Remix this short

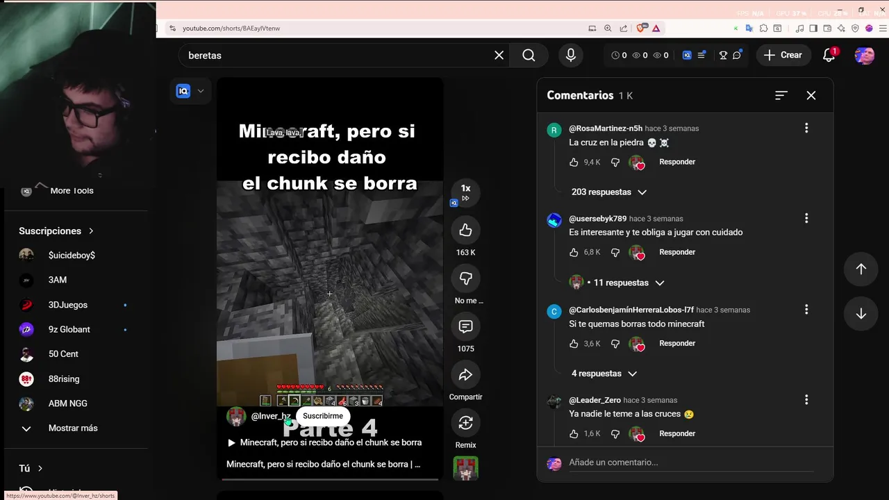pos(465,423)
